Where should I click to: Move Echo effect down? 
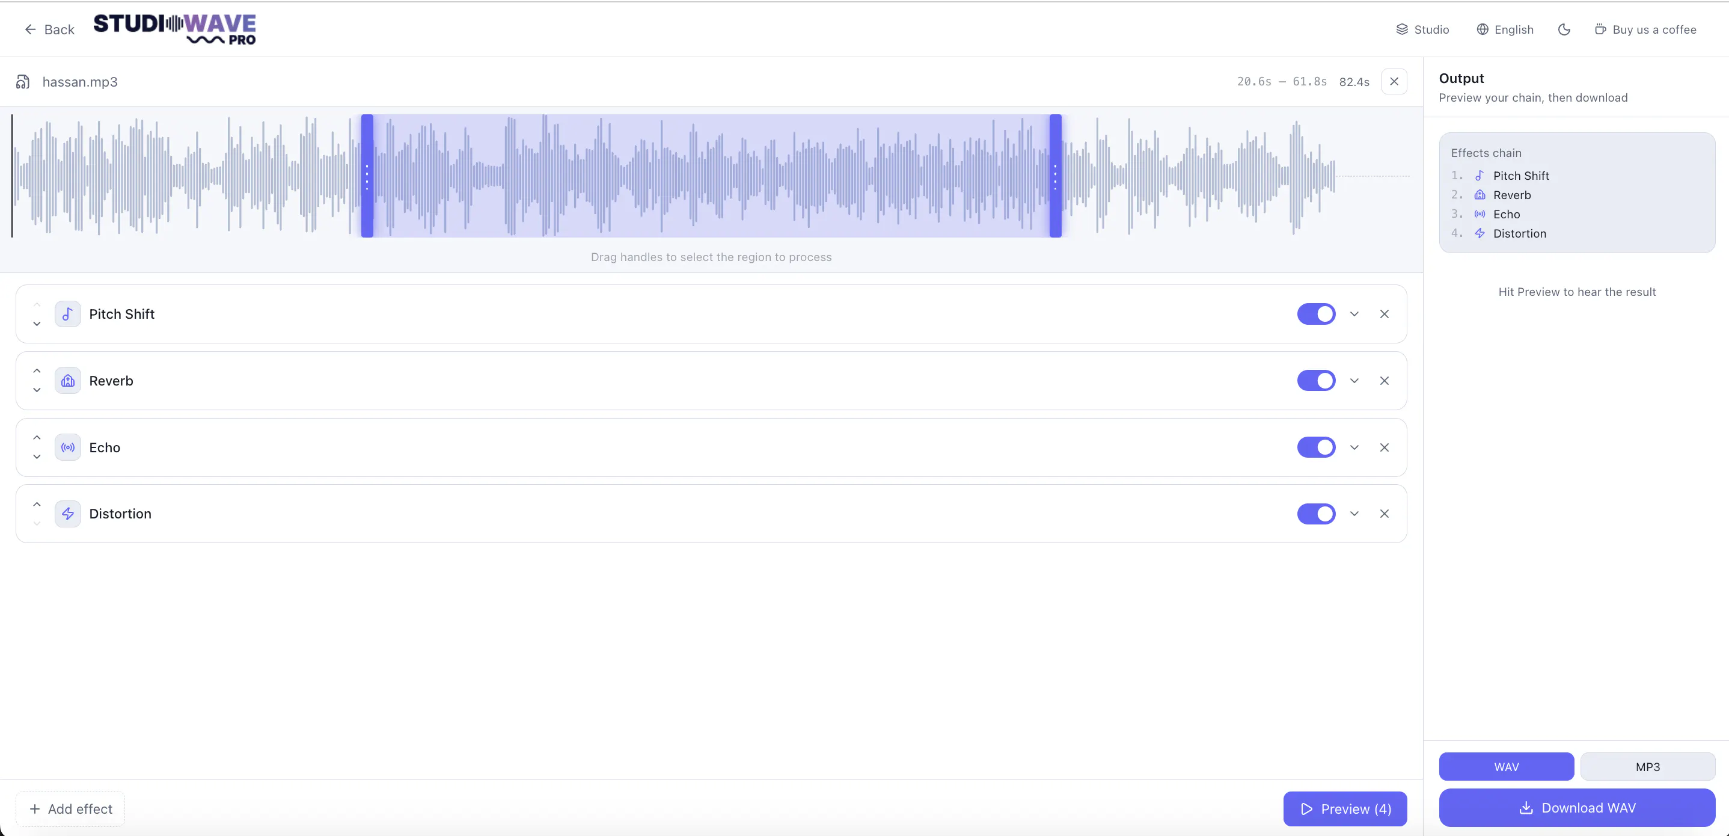coord(37,456)
